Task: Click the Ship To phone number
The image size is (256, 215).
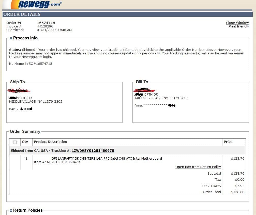Action: [21, 109]
